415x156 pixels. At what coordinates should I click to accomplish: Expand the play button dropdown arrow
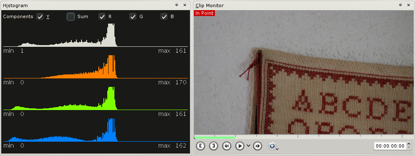(248, 146)
